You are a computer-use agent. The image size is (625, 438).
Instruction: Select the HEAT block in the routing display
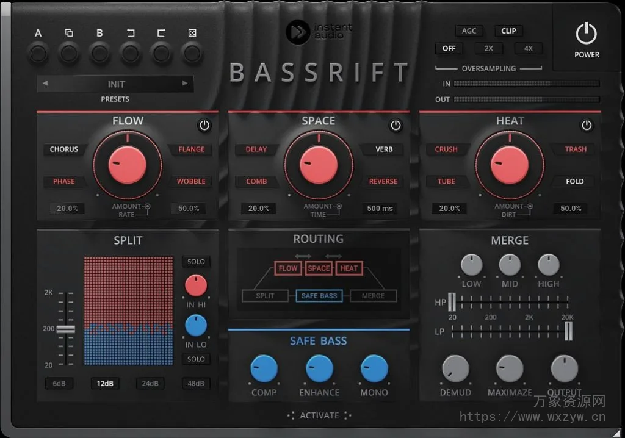pos(349,268)
